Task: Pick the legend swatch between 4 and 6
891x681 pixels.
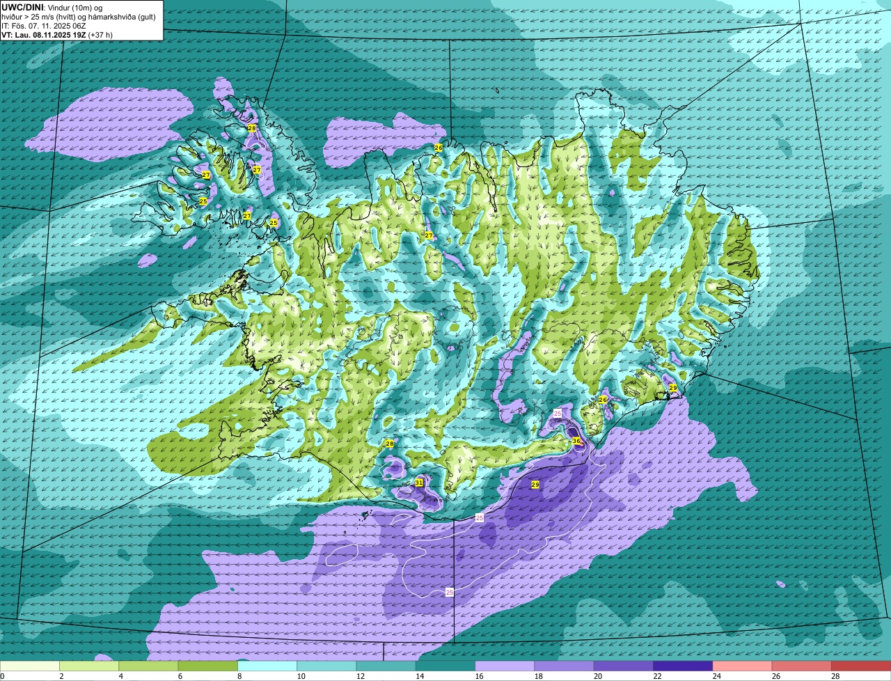Action: [148, 666]
